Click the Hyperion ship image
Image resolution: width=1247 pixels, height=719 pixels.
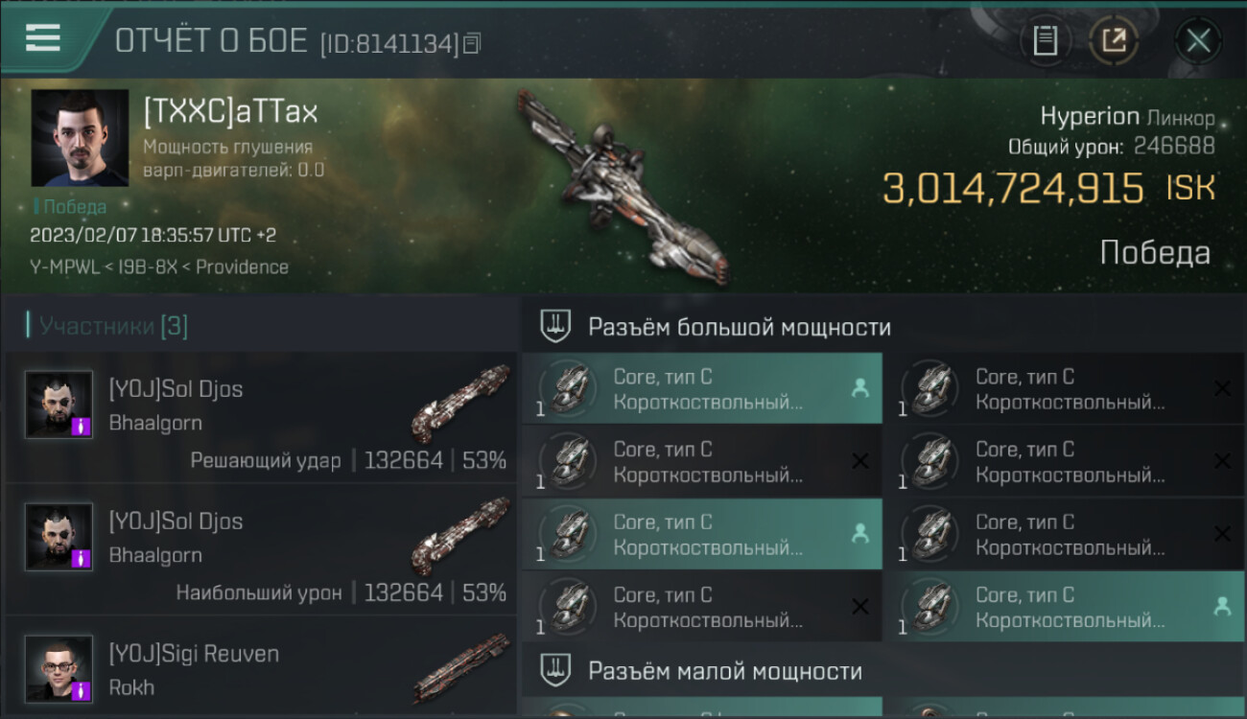(x=623, y=186)
